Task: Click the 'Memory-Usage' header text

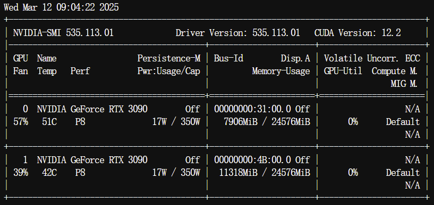Action: pos(281,71)
